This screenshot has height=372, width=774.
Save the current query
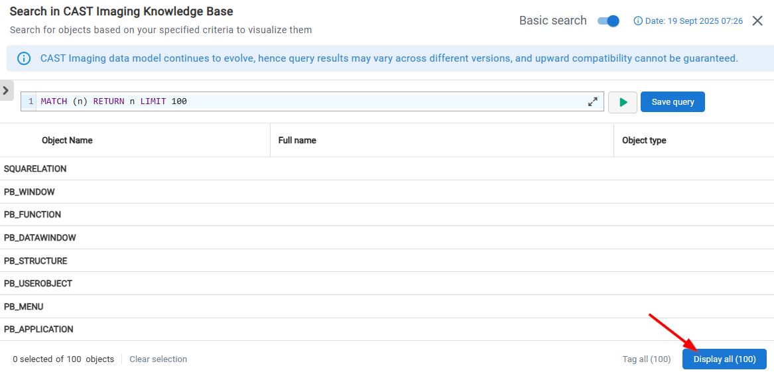click(673, 102)
